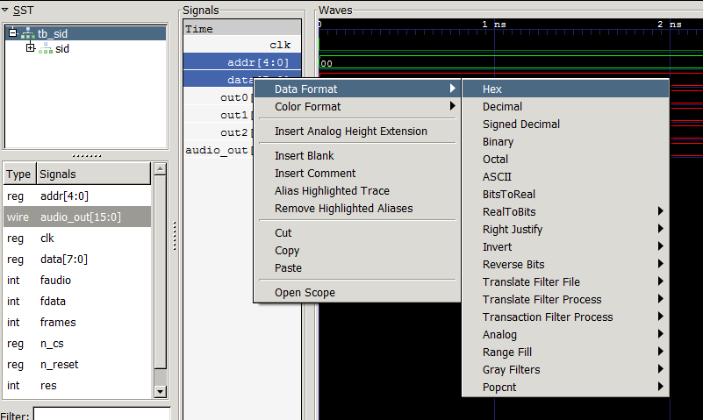Image resolution: width=703 pixels, height=420 pixels.
Task: Collapse the SST panel with its triangle
Action: coord(5,10)
